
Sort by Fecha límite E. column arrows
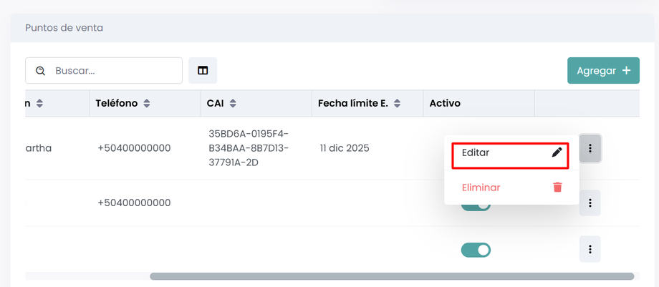point(396,104)
